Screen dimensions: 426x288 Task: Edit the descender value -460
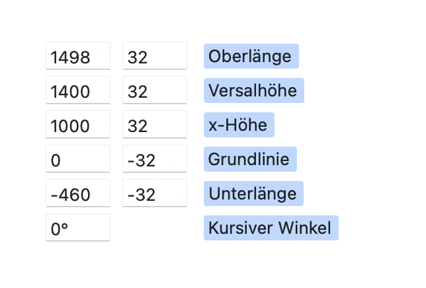pos(77,194)
